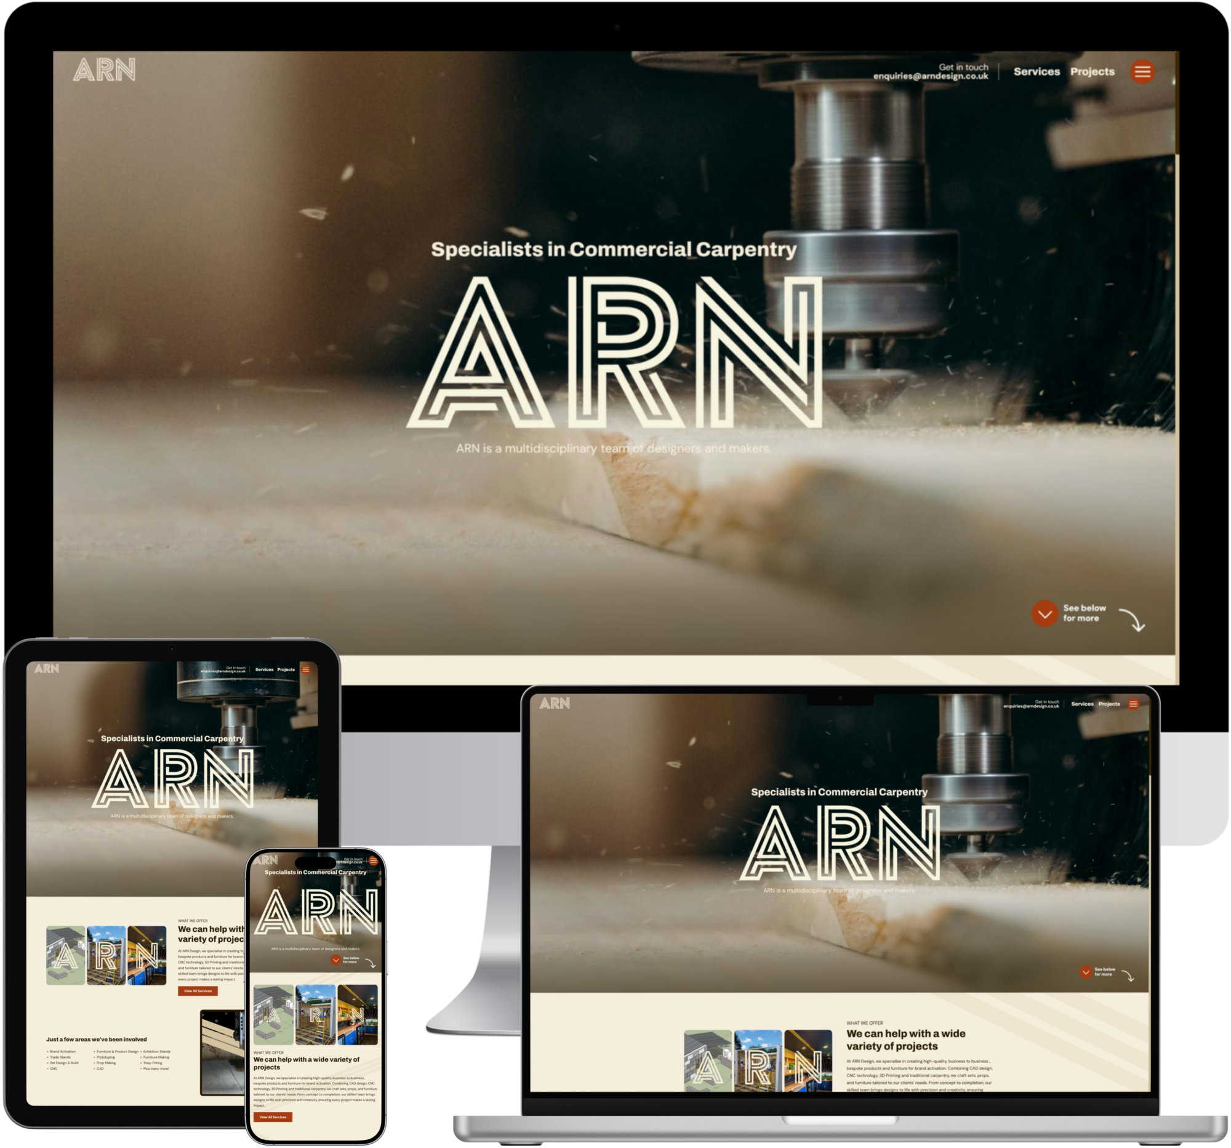Select Services in the laptop navigation bar

1082,704
